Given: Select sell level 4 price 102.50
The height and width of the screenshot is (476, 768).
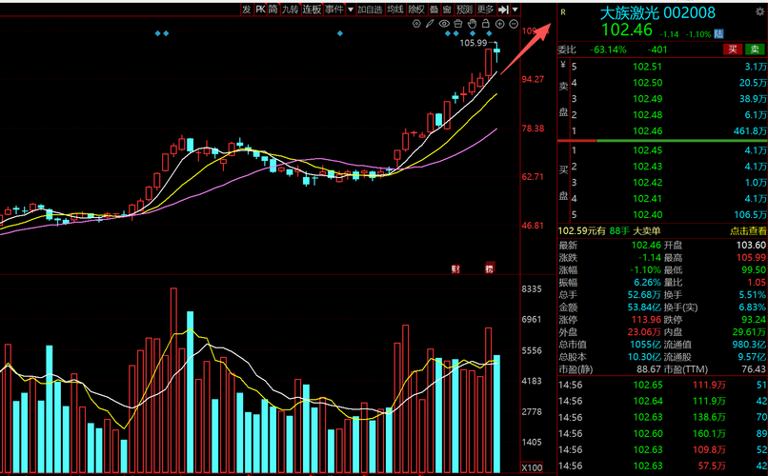Looking at the screenshot, I should point(647,83).
